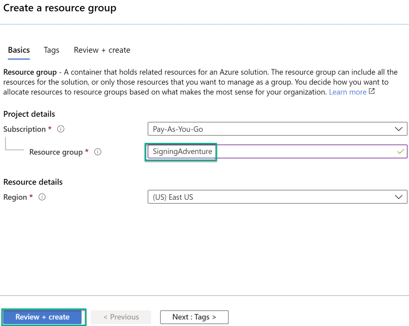409x326 pixels.
Task: Click the Create a resource group heading
Action: 60,8
